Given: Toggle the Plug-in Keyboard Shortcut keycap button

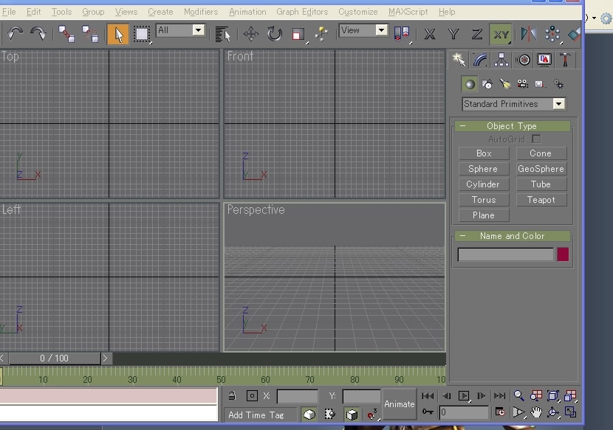Looking at the screenshot, I should tap(309, 414).
